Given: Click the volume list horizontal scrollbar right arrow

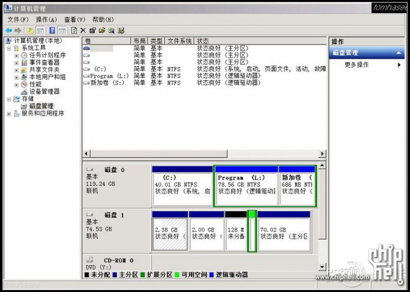Looking at the screenshot, I should click(322, 153).
